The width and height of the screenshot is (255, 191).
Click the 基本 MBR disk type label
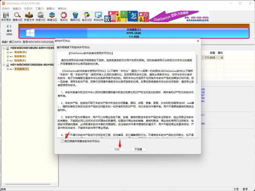click(9, 33)
